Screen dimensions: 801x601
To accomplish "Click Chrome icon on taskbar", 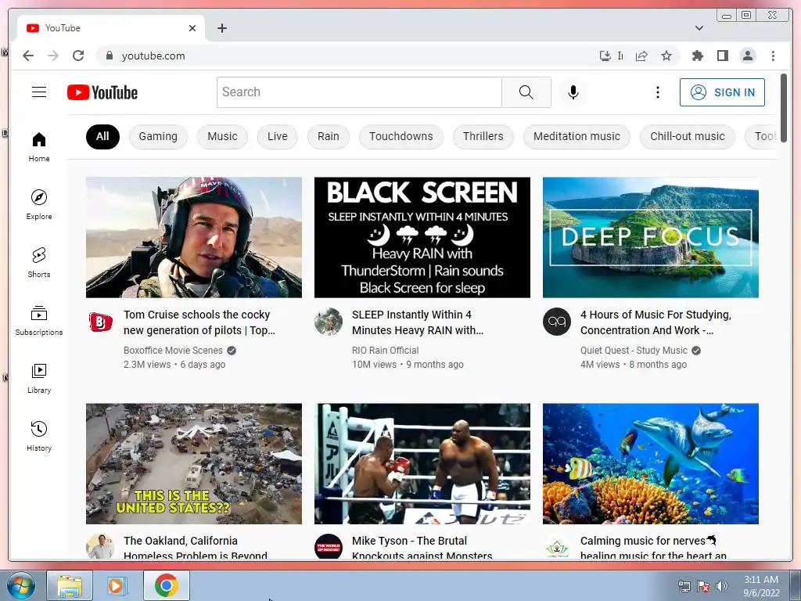I will click(x=167, y=585).
